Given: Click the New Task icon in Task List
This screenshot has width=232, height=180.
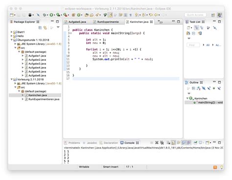Looking at the screenshot, I should point(188,28).
